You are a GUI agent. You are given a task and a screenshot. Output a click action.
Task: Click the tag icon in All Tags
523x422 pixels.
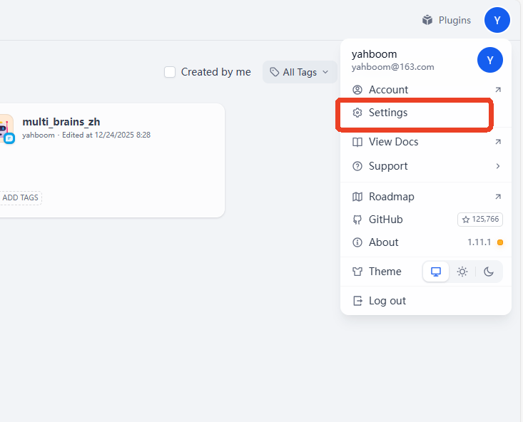(275, 72)
